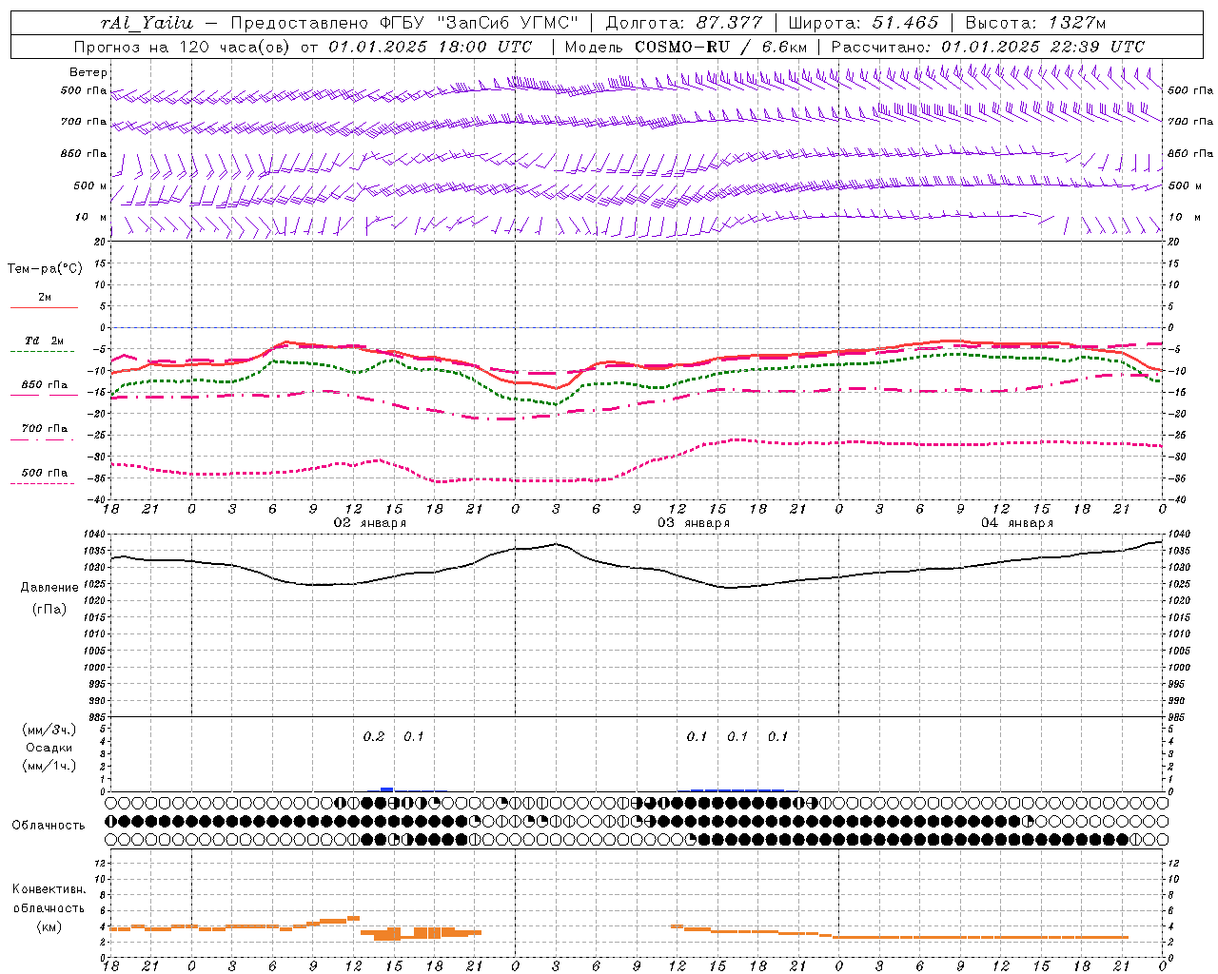This screenshot has width=1218, height=974.
Task: Click the station name rAl_Yailu in header
Action: pyautogui.click(x=147, y=23)
